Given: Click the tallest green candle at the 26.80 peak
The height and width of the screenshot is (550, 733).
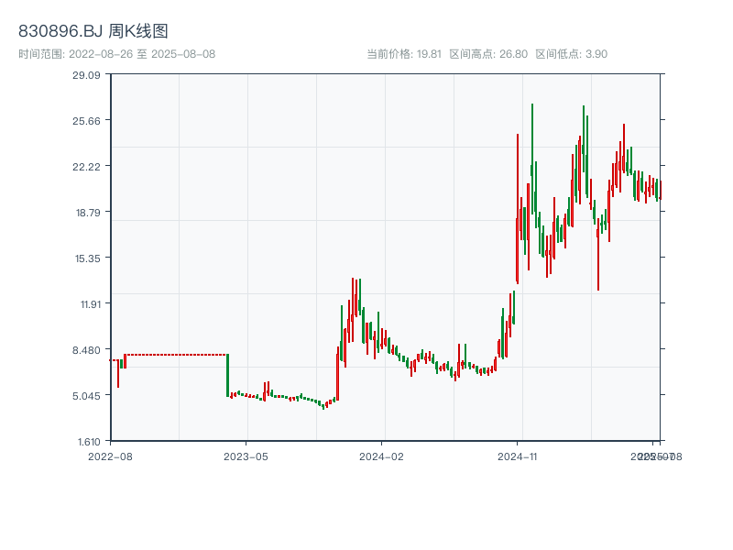Looking at the screenshot, I should tap(532, 159).
